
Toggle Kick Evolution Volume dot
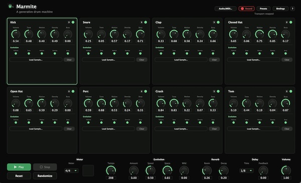click(x=16, y=53)
